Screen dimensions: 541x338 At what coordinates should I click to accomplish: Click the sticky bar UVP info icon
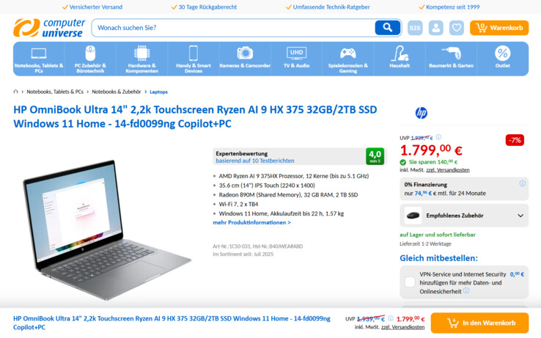tap(390, 318)
